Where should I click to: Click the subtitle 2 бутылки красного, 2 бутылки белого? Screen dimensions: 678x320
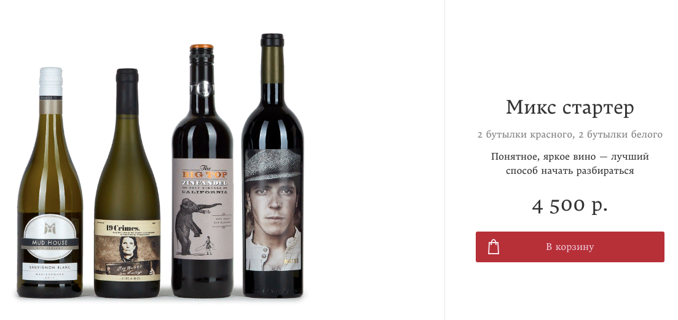(570, 135)
